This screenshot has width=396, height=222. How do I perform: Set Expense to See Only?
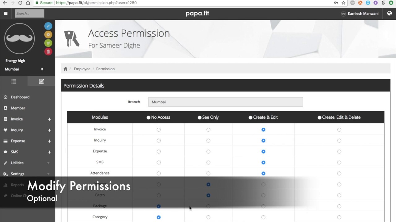[x=208, y=151]
